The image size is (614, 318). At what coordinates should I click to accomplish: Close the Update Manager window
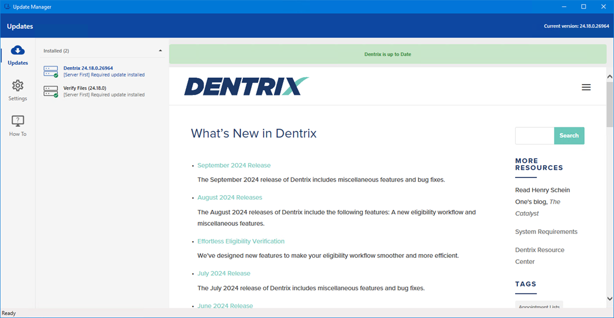(603, 7)
